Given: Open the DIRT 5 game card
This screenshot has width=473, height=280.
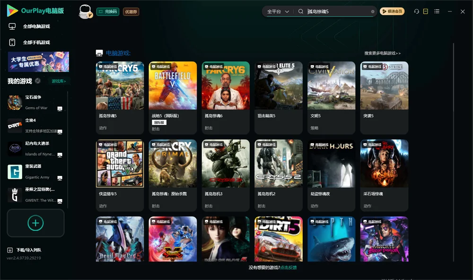Looking at the screenshot, I should click(x=279, y=239).
